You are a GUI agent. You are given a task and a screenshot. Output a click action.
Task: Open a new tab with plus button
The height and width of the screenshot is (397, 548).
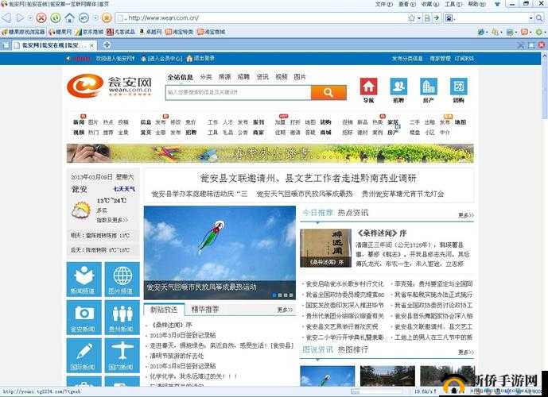[x=107, y=44]
